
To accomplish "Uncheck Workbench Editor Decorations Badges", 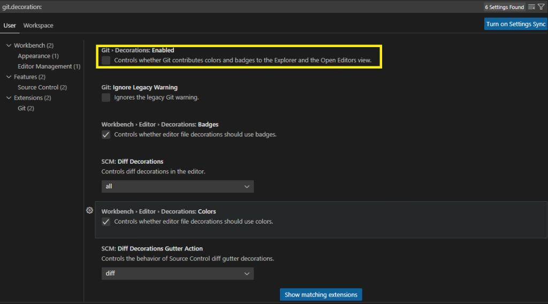I will (106, 134).
